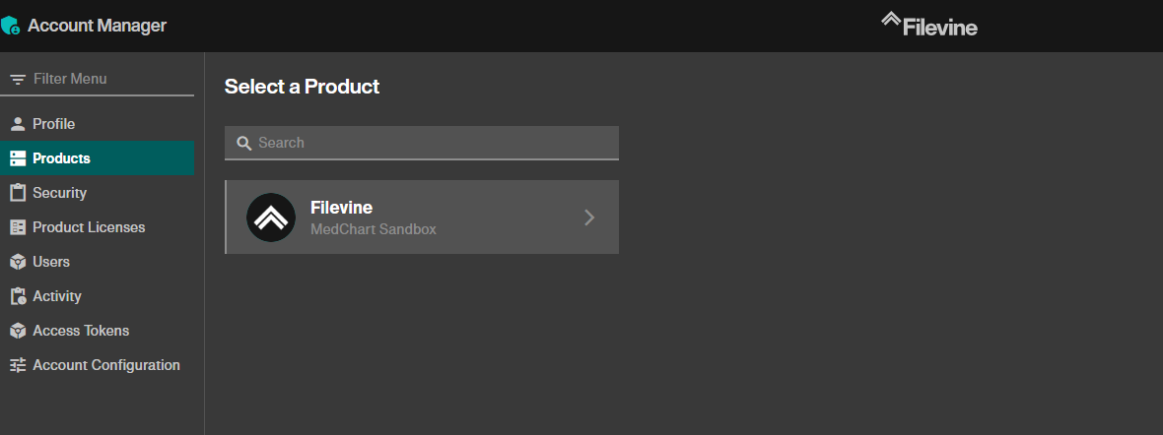This screenshot has width=1163, height=435.
Task: Go to the Security section
Action: pyautogui.click(x=98, y=193)
